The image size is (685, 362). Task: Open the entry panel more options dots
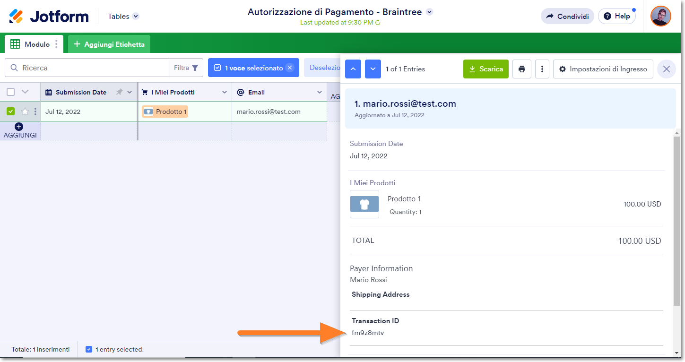coord(542,69)
